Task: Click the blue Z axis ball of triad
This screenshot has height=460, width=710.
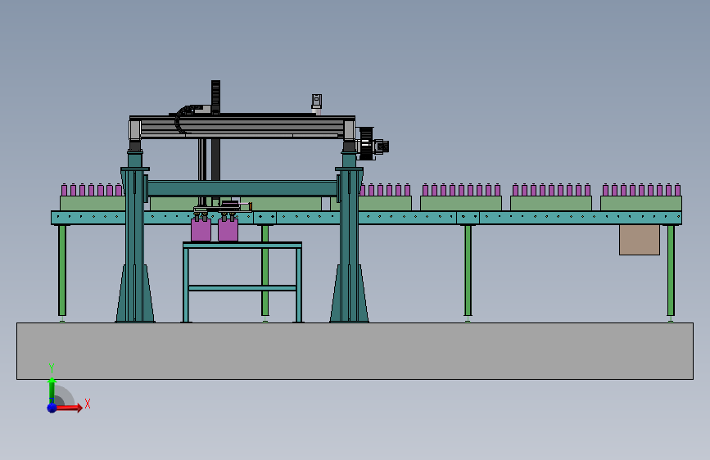Action: (52, 408)
